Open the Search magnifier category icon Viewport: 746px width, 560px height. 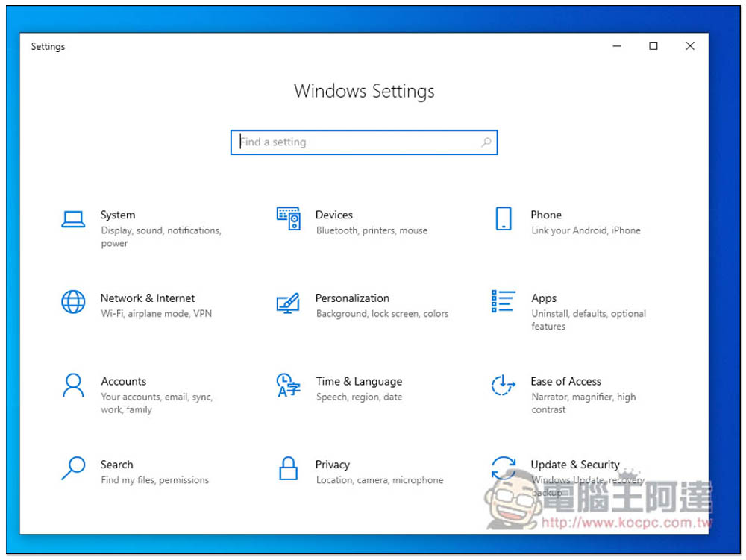tap(73, 468)
